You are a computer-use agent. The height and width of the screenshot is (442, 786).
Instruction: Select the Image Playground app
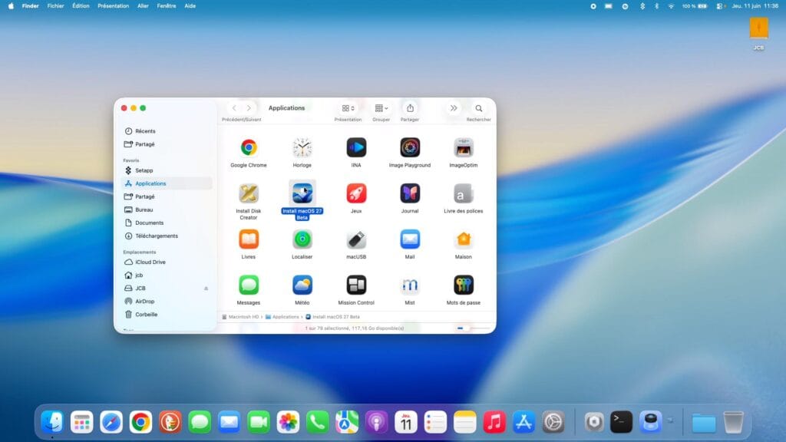(x=410, y=147)
